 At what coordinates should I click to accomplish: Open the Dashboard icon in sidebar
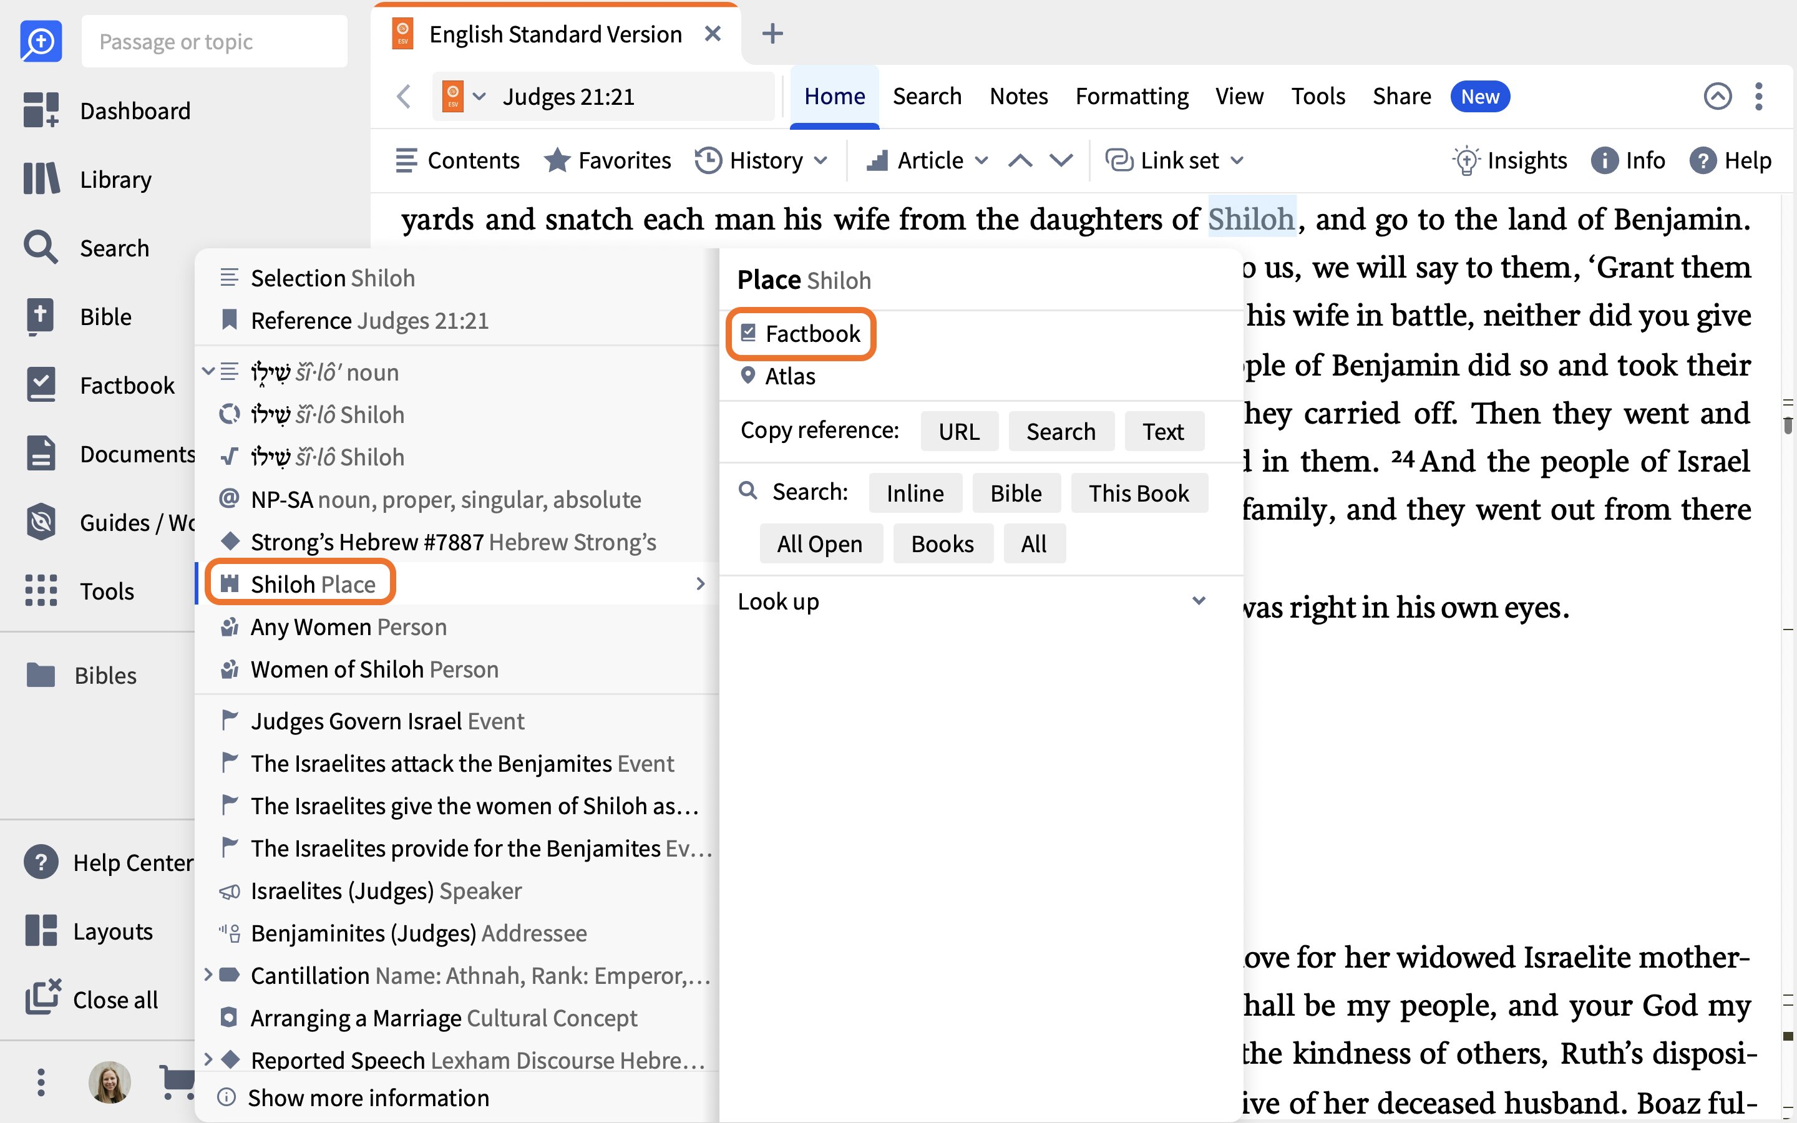point(41,110)
